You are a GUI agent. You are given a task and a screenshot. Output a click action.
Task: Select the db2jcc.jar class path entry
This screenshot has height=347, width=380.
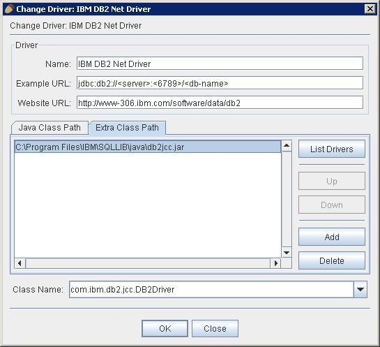[x=148, y=147]
